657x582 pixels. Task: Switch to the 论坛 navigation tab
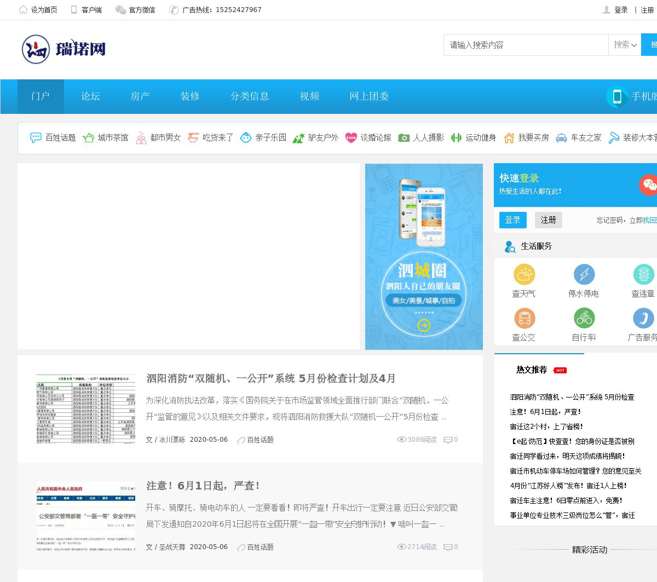coord(90,96)
